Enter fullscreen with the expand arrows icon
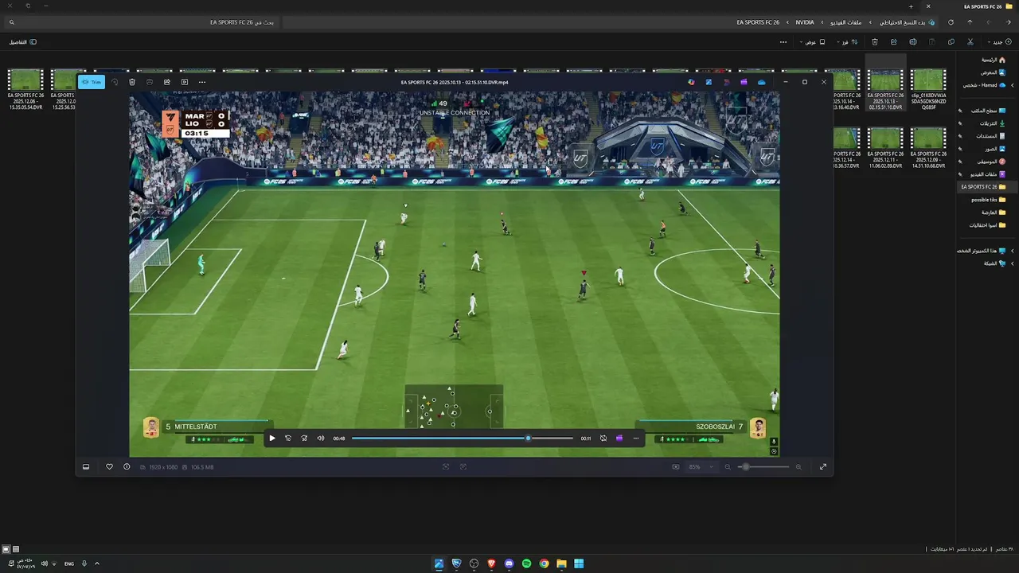Screen dimensions: 1019x573 (x=823, y=467)
